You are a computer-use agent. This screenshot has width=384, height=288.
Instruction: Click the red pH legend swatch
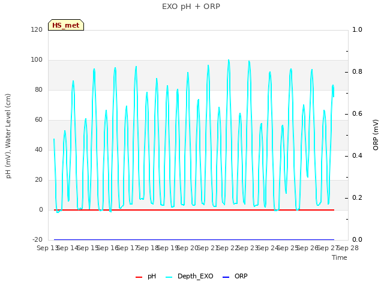(x=139, y=277)
